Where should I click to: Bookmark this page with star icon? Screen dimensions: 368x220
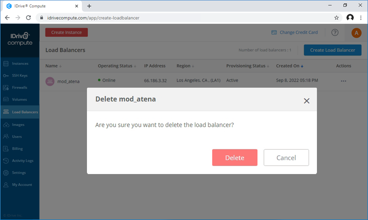[336, 18]
